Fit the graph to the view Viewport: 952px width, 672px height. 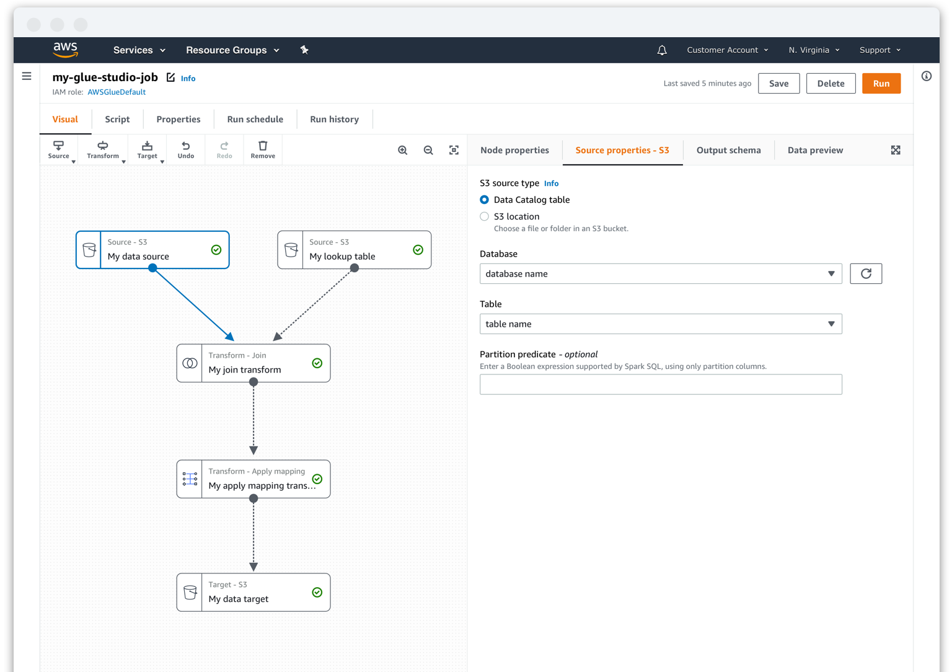pyautogui.click(x=454, y=150)
